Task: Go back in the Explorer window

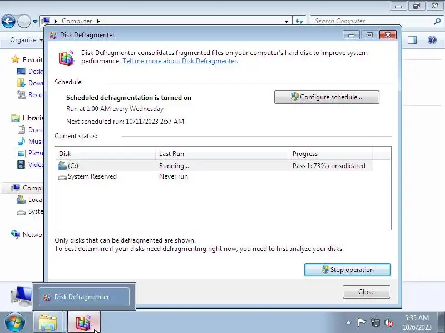Action: pyautogui.click(x=8, y=21)
